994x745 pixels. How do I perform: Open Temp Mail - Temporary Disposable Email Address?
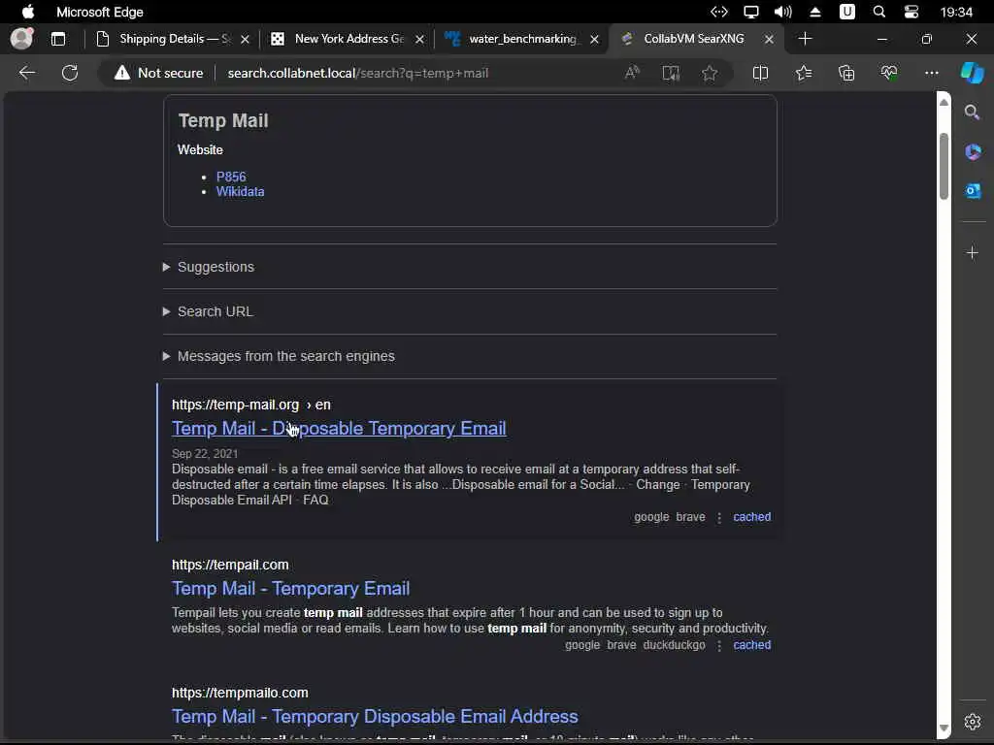click(x=375, y=717)
